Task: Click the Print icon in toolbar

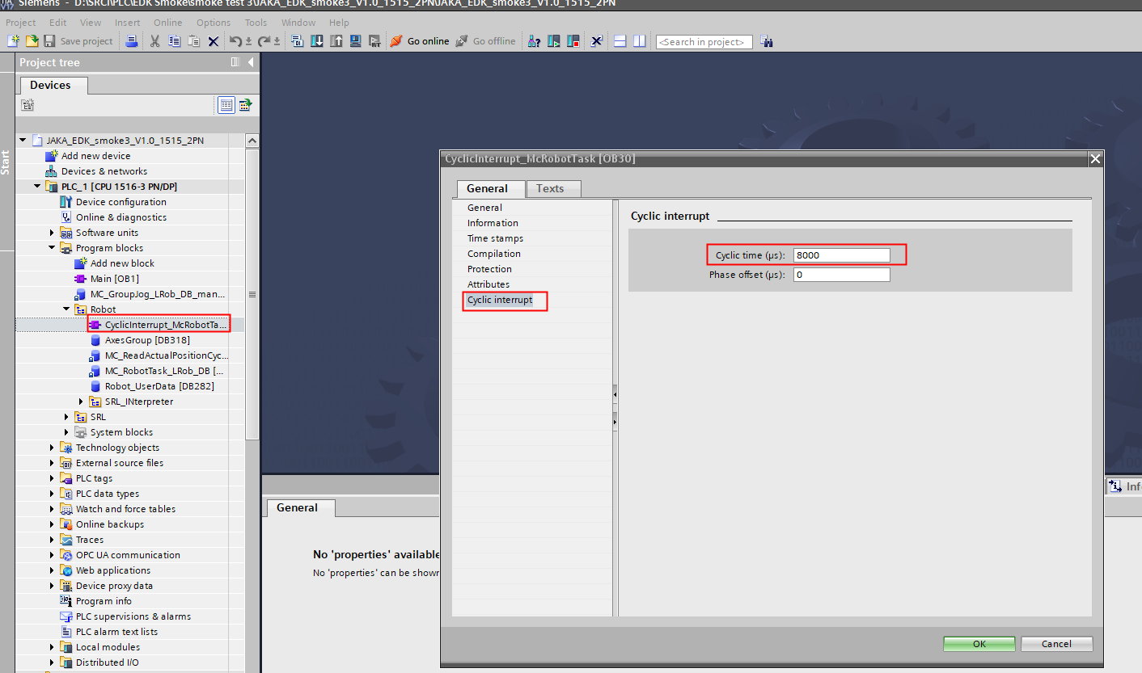Action: pyautogui.click(x=132, y=41)
